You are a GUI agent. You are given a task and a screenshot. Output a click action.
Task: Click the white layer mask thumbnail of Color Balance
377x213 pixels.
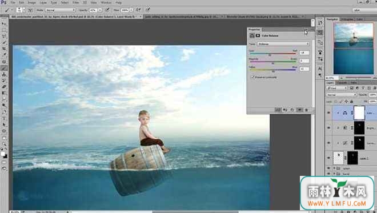(x=359, y=112)
